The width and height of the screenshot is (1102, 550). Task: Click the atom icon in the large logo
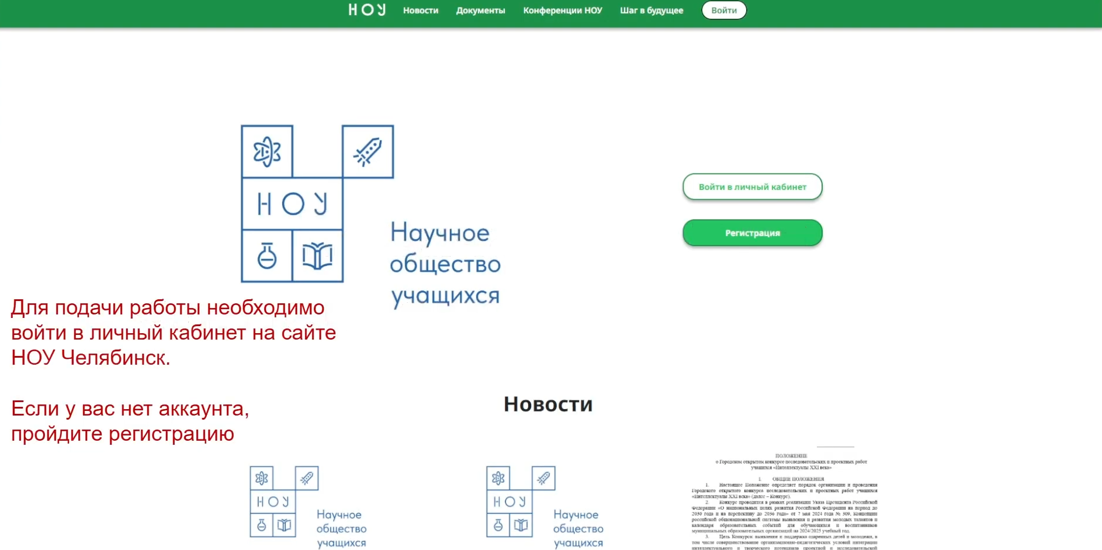(267, 152)
